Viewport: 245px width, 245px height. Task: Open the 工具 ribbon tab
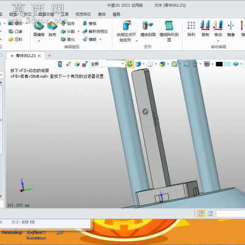pyautogui.click(x=65, y=14)
